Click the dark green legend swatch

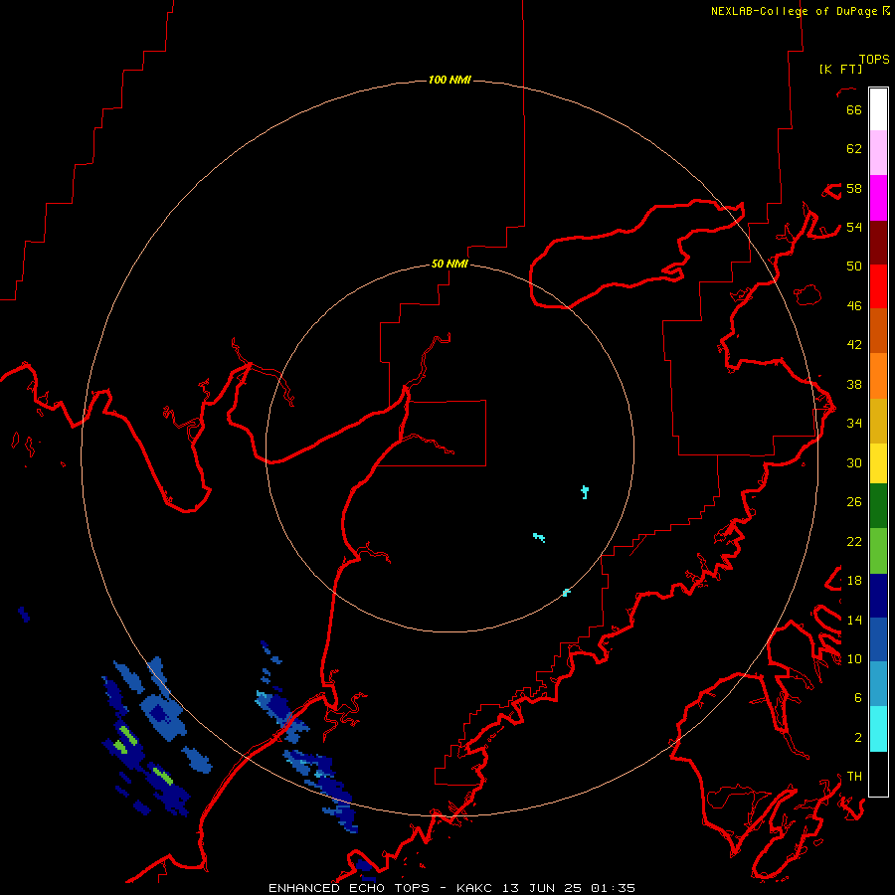point(878,506)
